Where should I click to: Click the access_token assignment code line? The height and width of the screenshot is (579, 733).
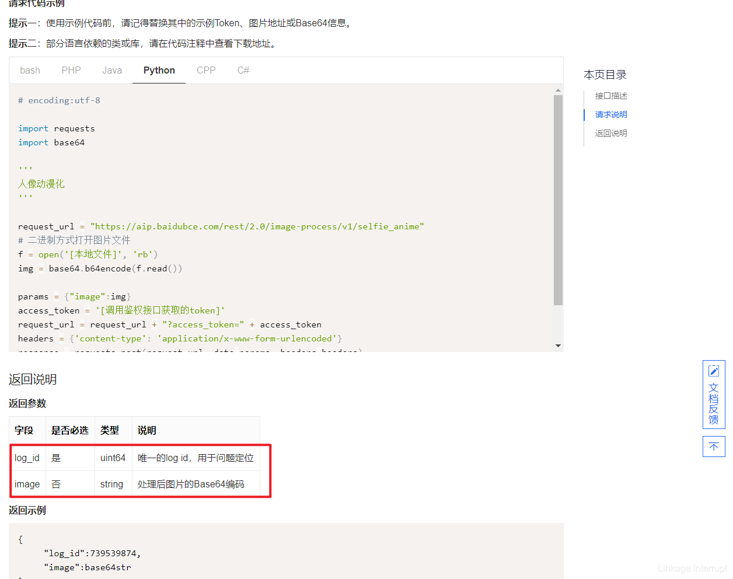coord(121,311)
